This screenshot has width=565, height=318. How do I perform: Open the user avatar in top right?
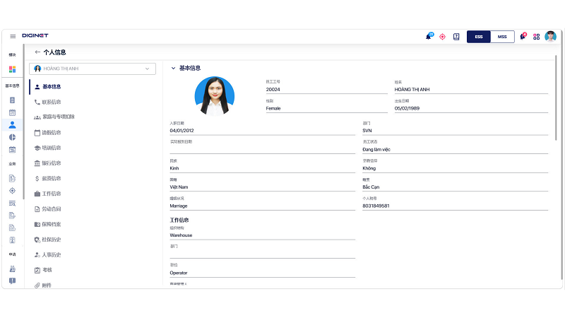pos(550,37)
